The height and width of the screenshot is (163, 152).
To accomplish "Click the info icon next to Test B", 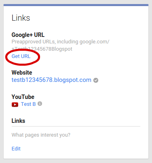I will [40, 104].
